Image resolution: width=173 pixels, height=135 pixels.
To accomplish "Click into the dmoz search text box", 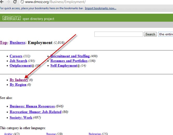I will [x=118, y=34].
